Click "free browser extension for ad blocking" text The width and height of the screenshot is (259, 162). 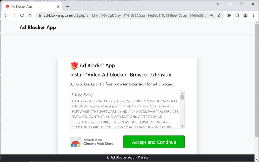coord(140,84)
